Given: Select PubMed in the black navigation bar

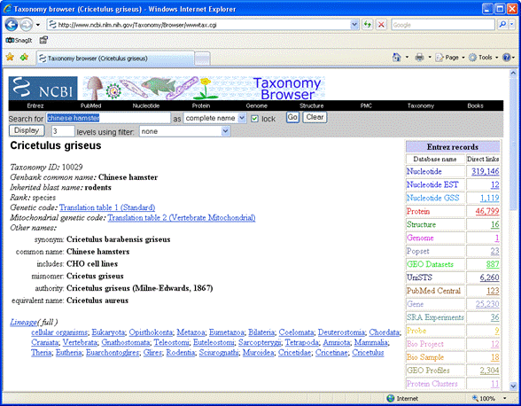Looking at the screenshot, I should pyautogui.click(x=90, y=105).
